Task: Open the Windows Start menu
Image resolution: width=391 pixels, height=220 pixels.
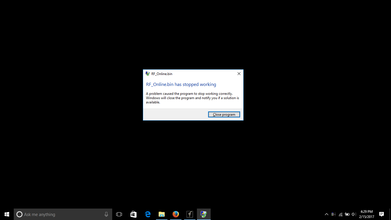Action: [7, 214]
